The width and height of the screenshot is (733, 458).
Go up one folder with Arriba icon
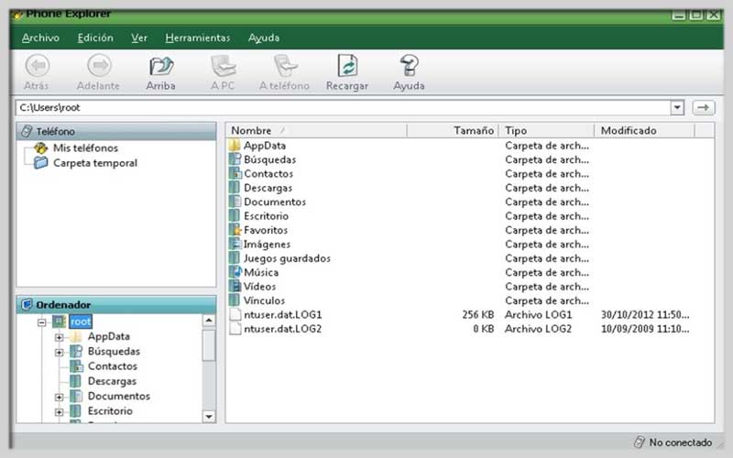tap(161, 66)
